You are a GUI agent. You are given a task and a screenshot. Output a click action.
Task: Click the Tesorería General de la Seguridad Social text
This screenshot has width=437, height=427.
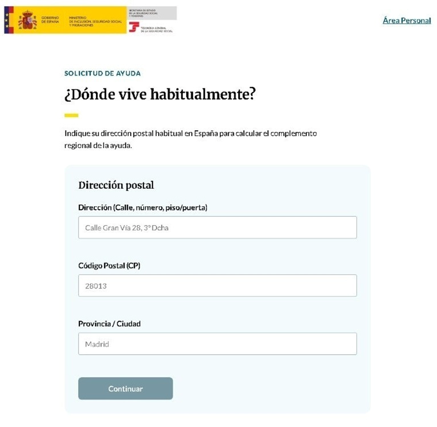coord(157,30)
